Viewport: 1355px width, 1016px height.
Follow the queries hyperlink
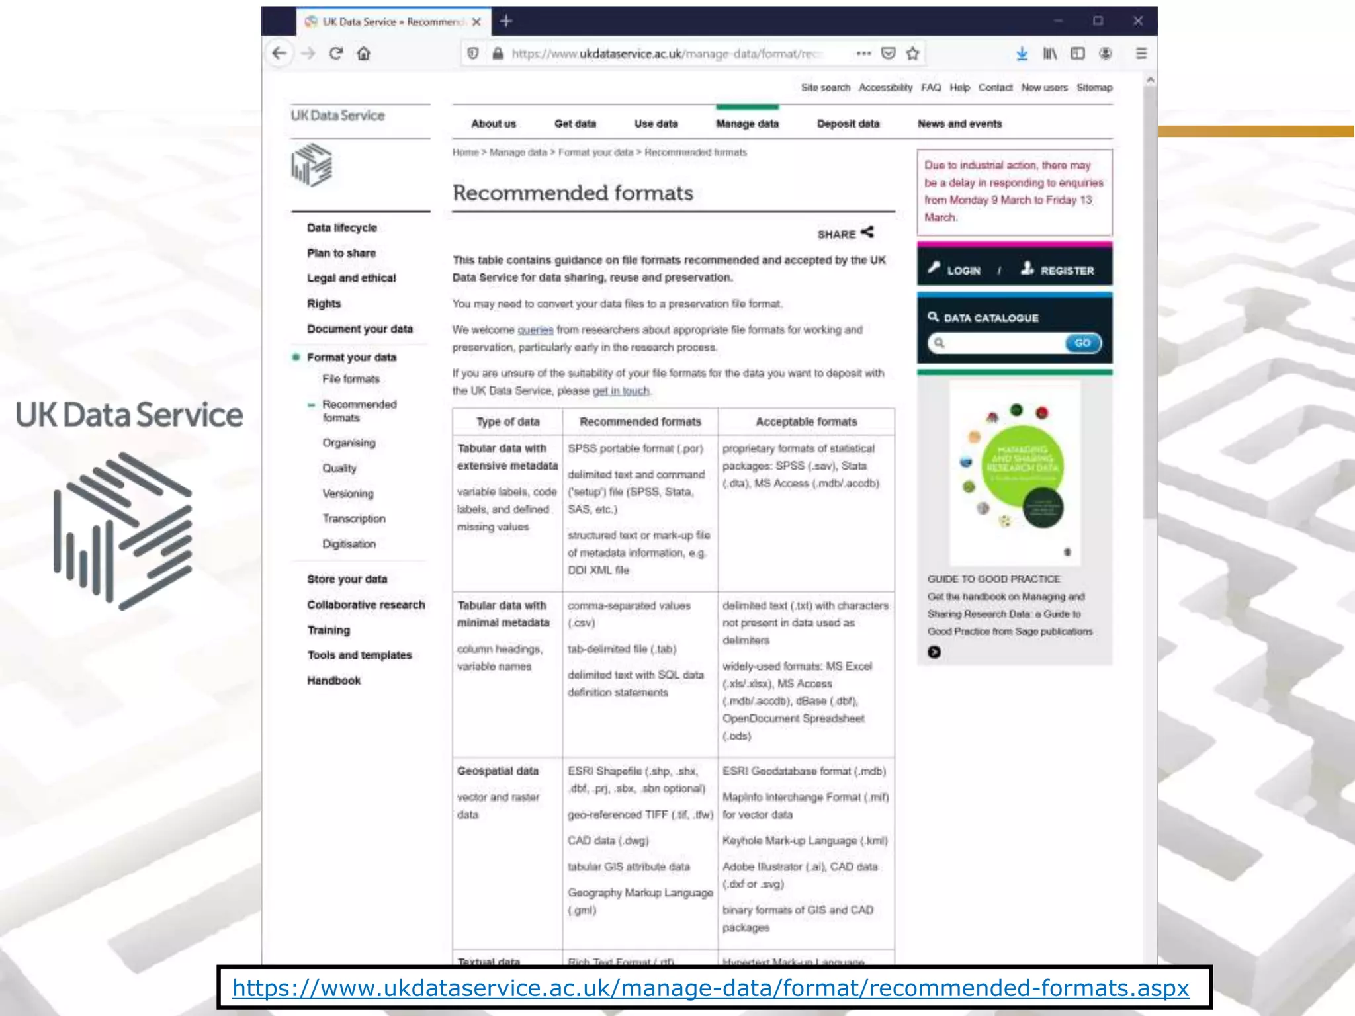535,329
